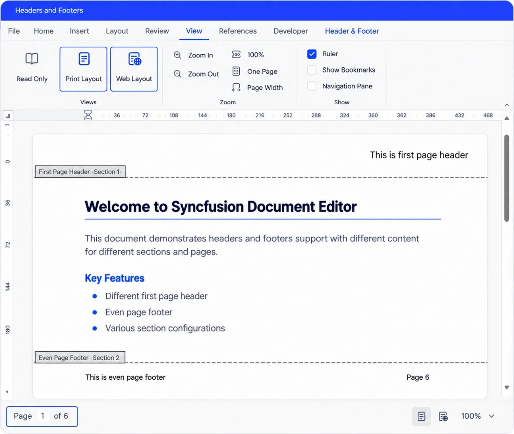
Task: Click scroll up arrow
Action: coord(507,118)
